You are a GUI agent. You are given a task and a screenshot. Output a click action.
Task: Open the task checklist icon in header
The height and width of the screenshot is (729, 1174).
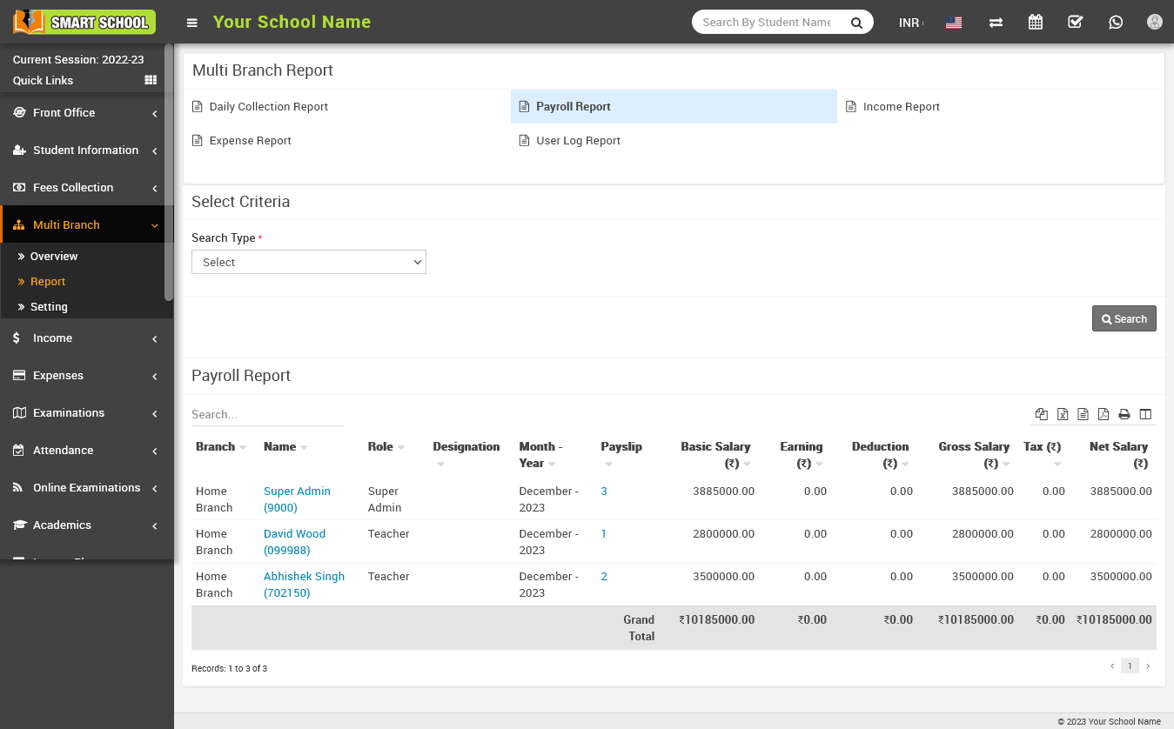[1075, 23]
